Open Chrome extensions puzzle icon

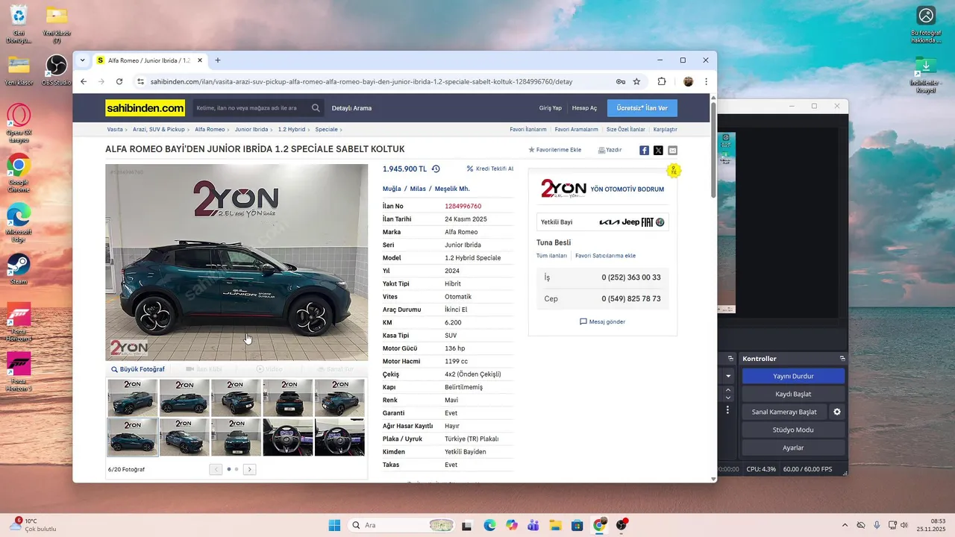[662, 81]
